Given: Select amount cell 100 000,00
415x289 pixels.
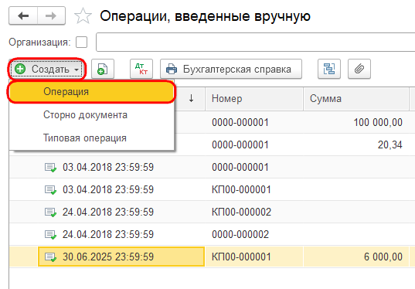Looking at the screenshot, I should 356,122.
